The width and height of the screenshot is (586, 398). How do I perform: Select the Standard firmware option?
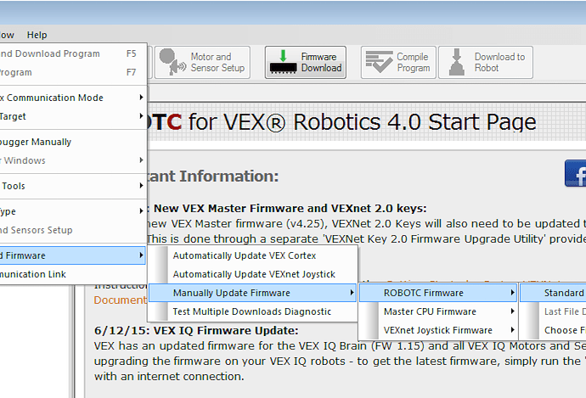click(553, 293)
